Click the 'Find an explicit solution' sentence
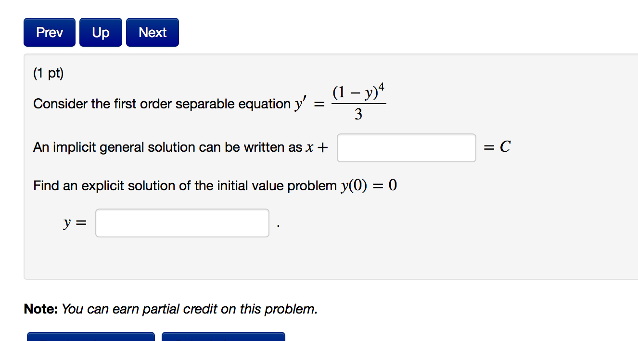 (185, 186)
